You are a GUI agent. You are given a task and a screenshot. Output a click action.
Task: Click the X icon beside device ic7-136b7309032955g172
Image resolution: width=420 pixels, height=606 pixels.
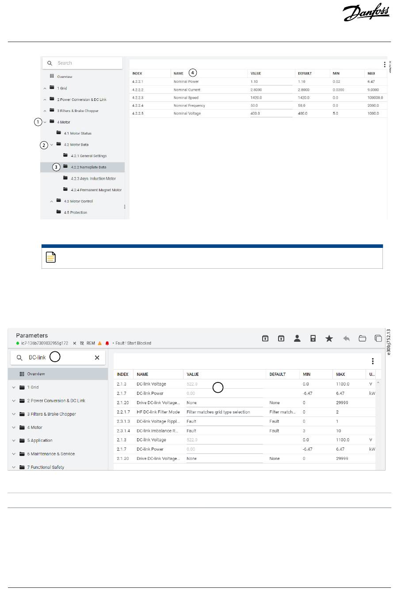tap(75, 343)
